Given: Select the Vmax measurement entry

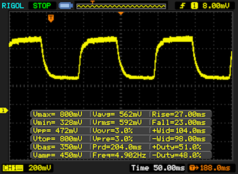Looking at the screenshot, I should pyautogui.click(x=60, y=114).
